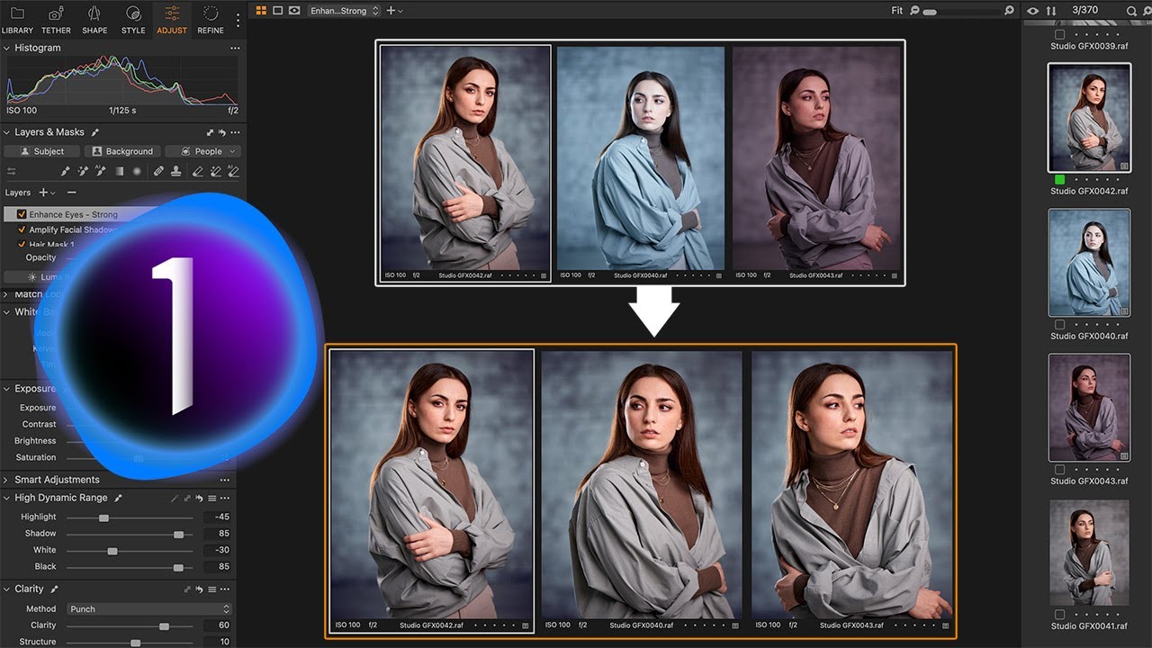Collapse the High Dynamic Range panel

pyautogui.click(x=7, y=498)
